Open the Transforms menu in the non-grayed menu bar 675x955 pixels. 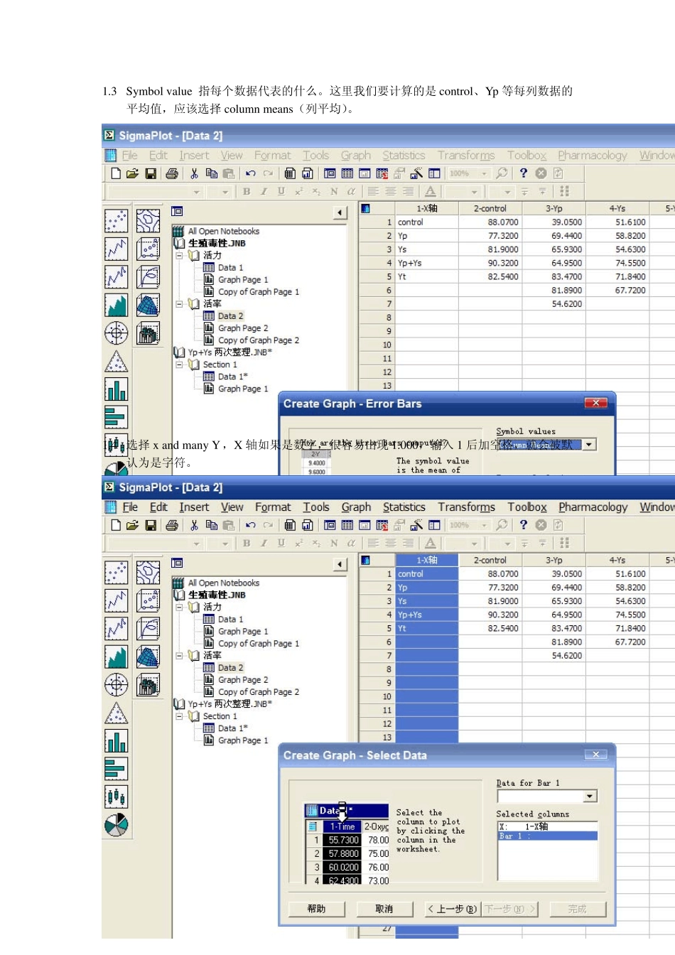[466, 507]
